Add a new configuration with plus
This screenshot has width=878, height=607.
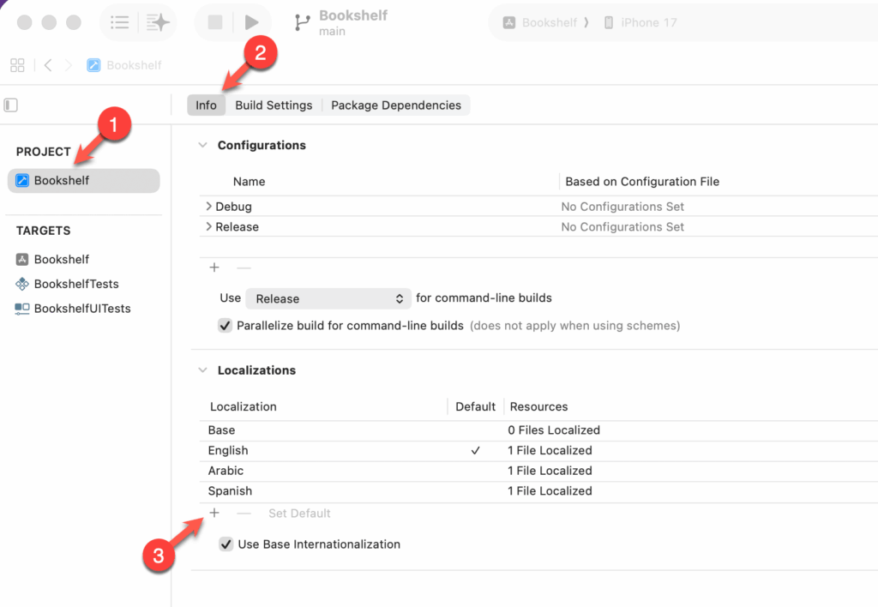[x=214, y=267]
